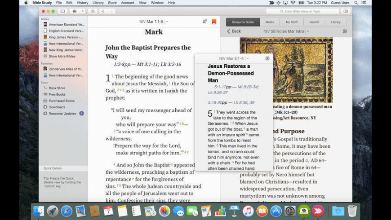Open the Notification Center icon
Image resolution: width=391 pixels, height=220 pixels.
pos(364,3)
